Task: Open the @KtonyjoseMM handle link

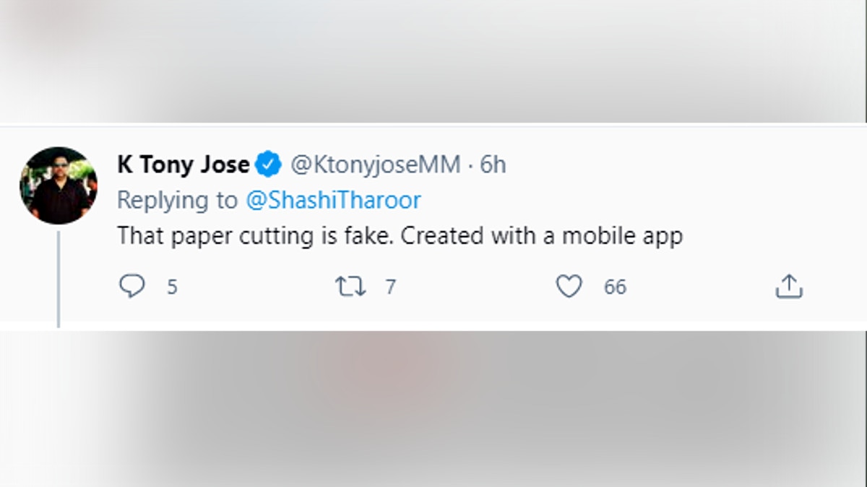Action: coord(375,165)
